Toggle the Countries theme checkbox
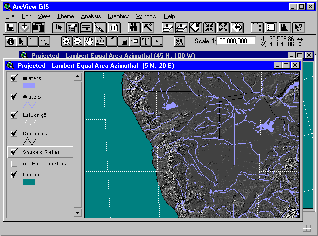The width and height of the screenshot is (318, 236). [x=14, y=133]
